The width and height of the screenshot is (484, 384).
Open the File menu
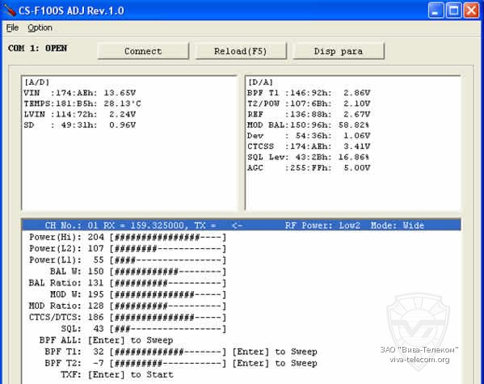pyautogui.click(x=12, y=27)
